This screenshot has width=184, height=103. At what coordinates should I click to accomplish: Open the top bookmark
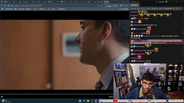pyautogui.click(x=16, y=9)
